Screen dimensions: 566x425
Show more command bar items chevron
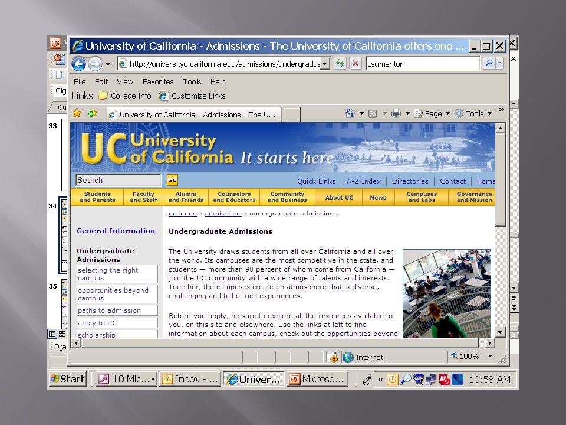501,110
